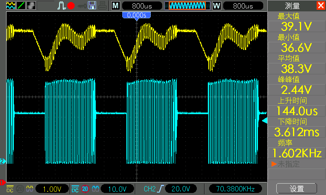Screen dimensions: 326x195
Task: Click the M main timebase icon
Action: click(x=115, y=6)
